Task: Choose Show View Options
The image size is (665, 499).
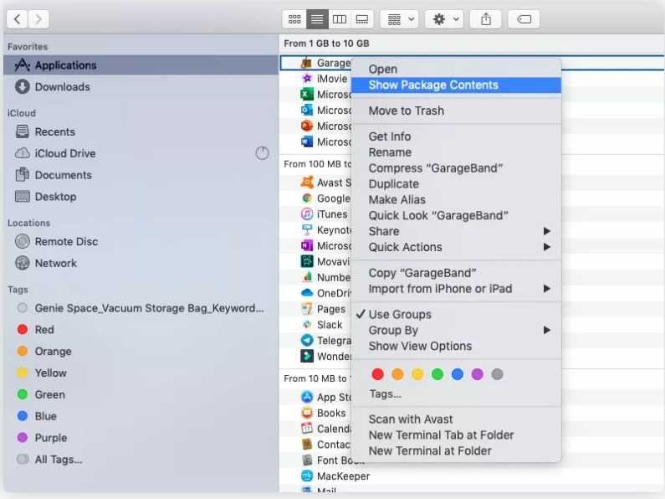Action: [457, 346]
